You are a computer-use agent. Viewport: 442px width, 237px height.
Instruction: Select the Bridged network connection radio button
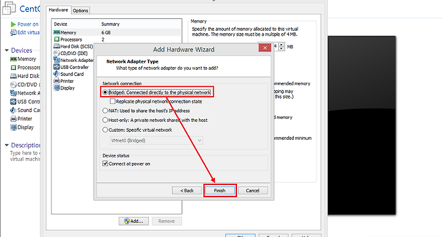[x=105, y=92]
